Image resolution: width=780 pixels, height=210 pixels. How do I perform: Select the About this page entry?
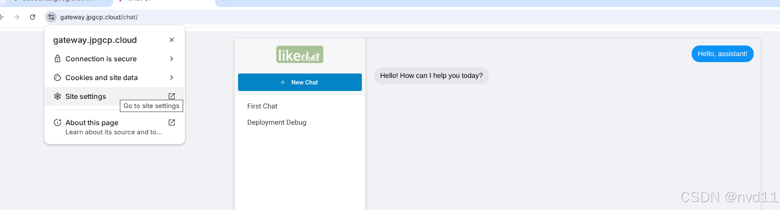(114, 127)
